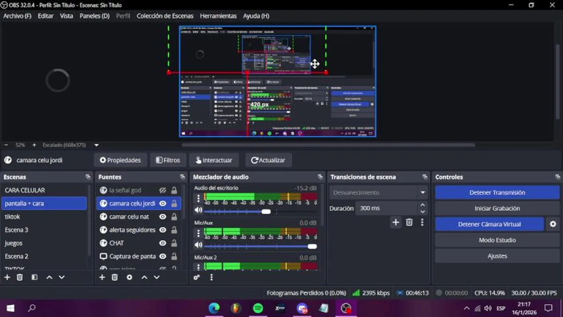The image size is (563, 317).
Task: Pop out the Transiciones de escena dock
Action: [x=425, y=177]
